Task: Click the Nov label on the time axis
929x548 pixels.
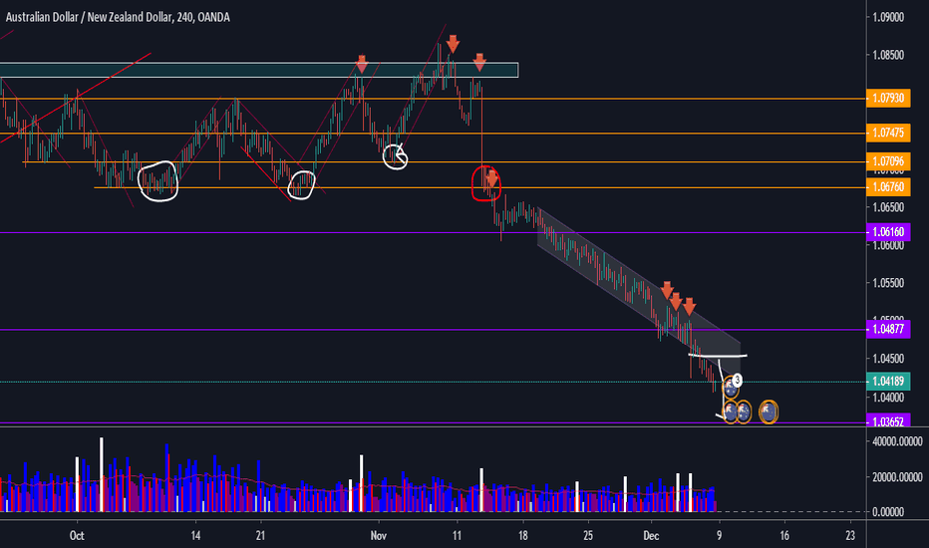Action: [379, 534]
